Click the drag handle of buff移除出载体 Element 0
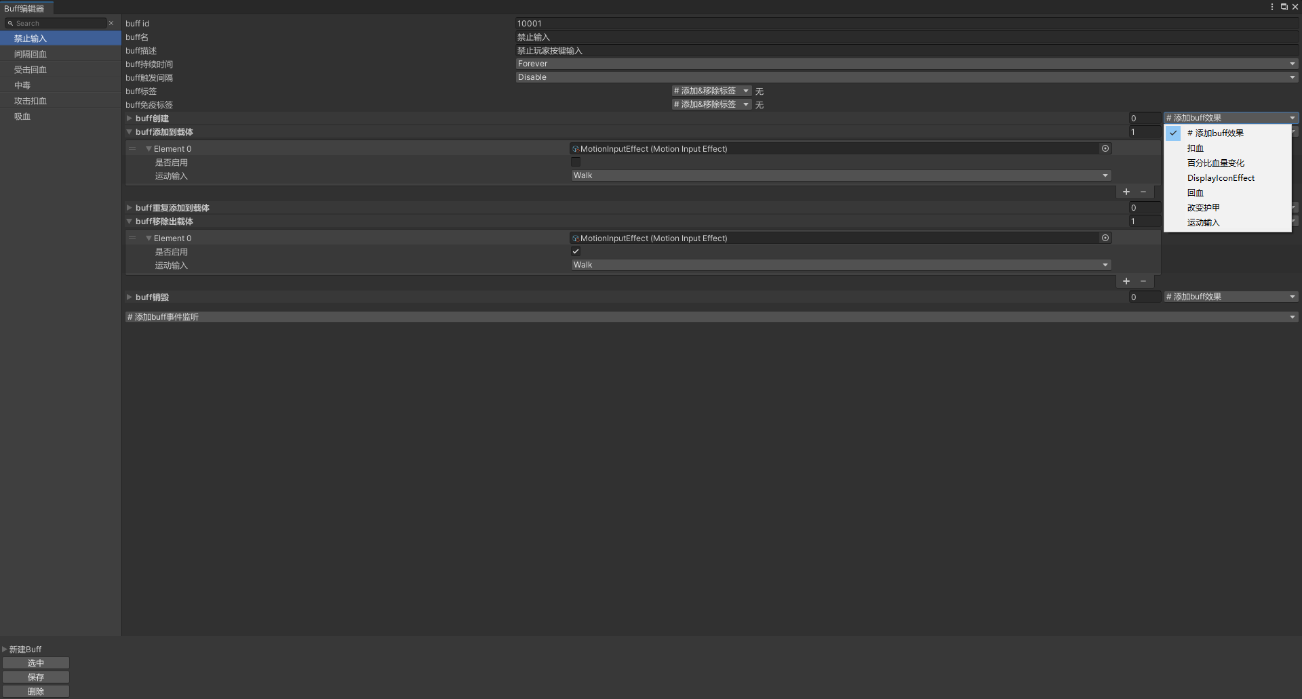Screen dimensions: 1302x699 point(132,238)
